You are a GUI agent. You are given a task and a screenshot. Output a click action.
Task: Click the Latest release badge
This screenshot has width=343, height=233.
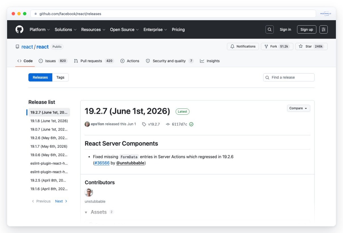(183, 112)
